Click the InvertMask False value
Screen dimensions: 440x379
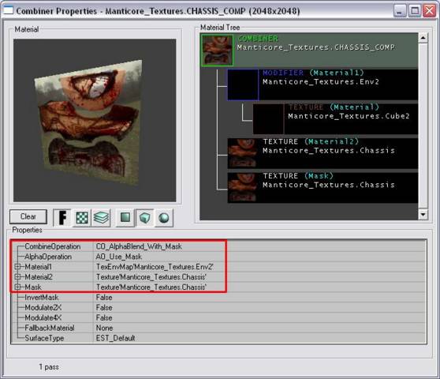104,297
